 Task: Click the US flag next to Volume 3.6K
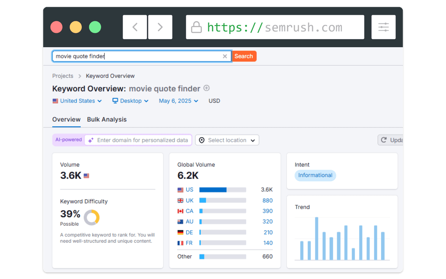pyautogui.click(x=87, y=176)
